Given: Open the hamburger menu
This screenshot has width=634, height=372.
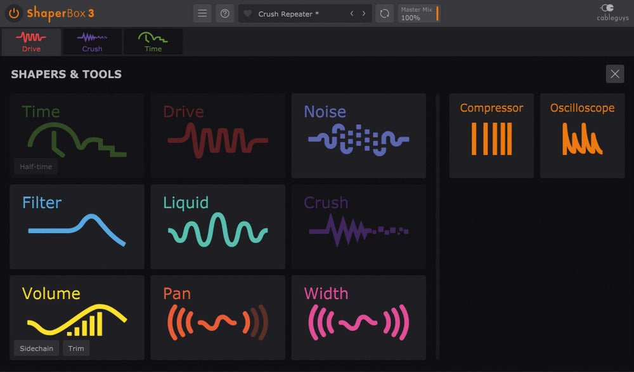Looking at the screenshot, I should click(202, 13).
